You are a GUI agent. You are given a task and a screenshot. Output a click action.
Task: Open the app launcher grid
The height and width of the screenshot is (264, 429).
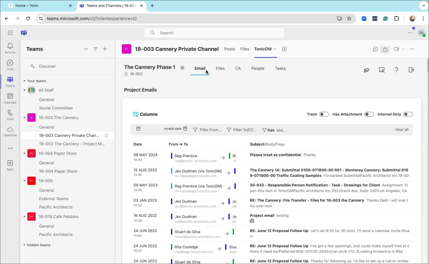pos(10,33)
